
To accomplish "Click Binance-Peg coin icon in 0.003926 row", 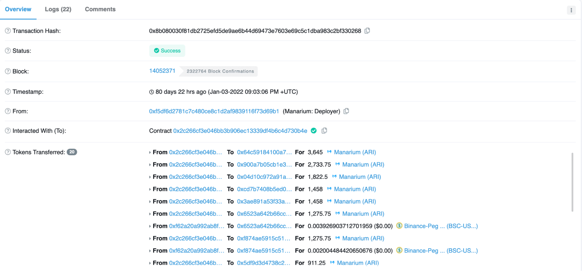I will click(399, 226).
